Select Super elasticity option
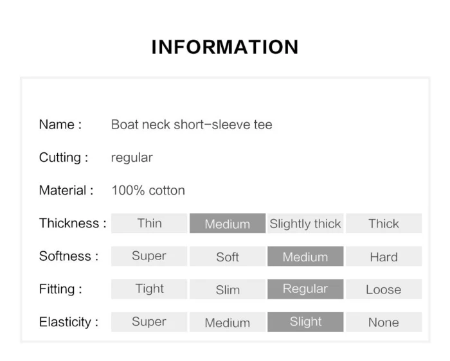The height and width of the screenshot is (361, 450). pyautogui.click(x=149, y=322)
